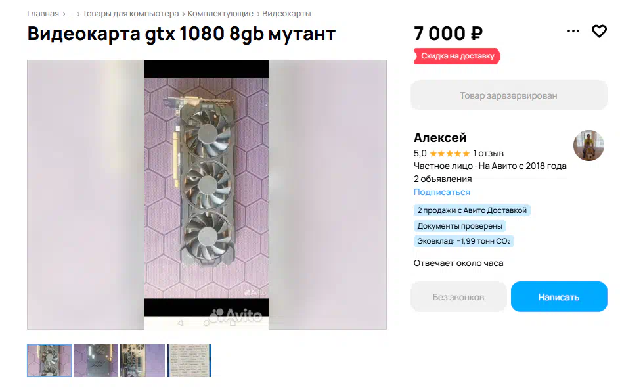Click Скидка на доставку badge
The width and height of the screenshot is (620, 387).
click(x=457, y=57)
